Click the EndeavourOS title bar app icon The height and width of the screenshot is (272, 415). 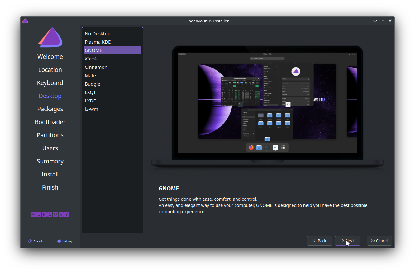25,21
